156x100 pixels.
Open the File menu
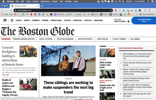(x=17, y=1)
